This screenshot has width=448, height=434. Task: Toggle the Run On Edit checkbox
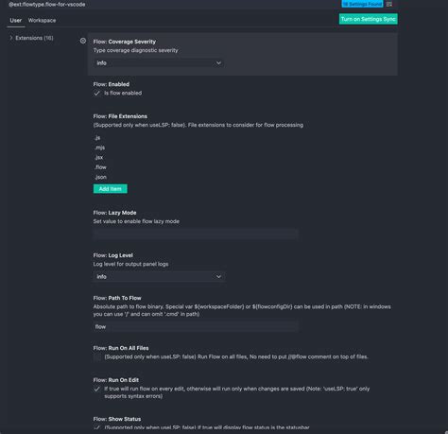(97, 389)
